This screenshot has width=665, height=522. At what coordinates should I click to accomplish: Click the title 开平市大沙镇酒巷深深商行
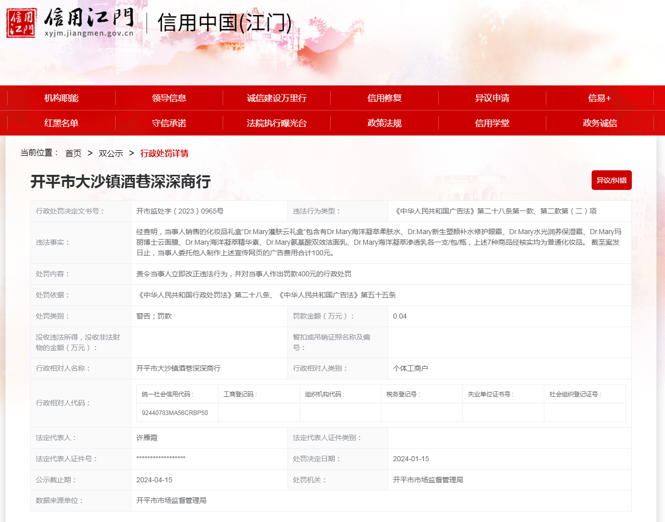coord(121,181)
